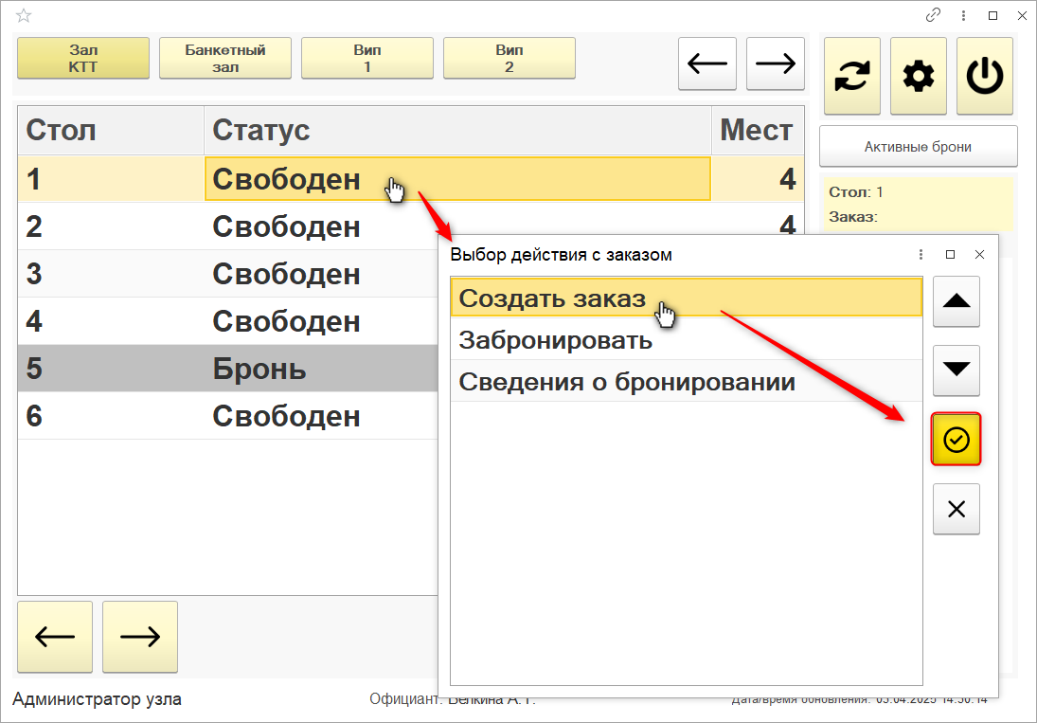1037x723 pixels.
Task: Click the right arrow beside Вип 2 tab
Action: tap(775, 63)
